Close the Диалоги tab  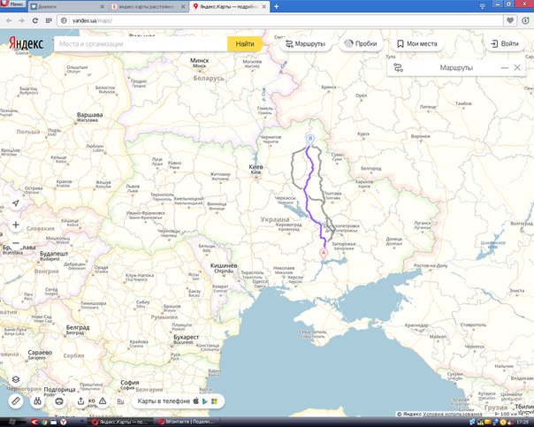103,6
